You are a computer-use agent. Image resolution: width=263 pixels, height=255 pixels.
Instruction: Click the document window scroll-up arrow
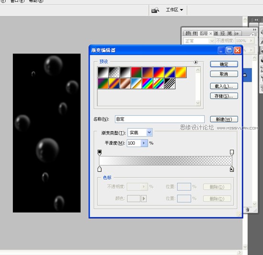tap(245, 20)
